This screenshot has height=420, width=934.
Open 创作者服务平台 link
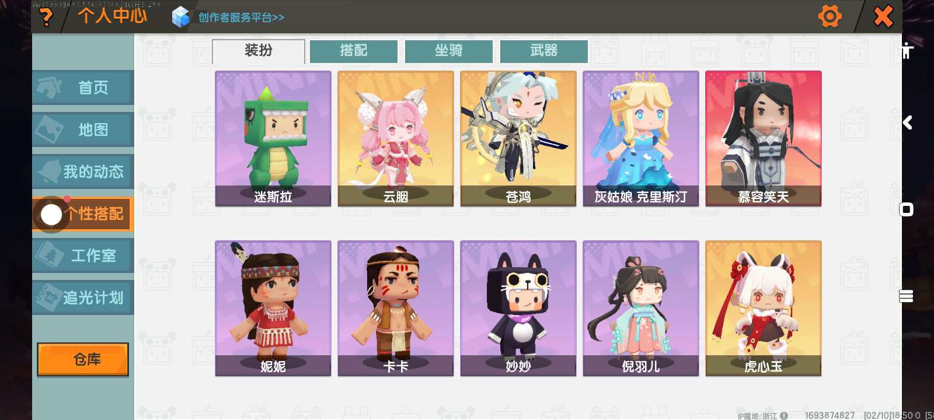click(x=241, y=17)
